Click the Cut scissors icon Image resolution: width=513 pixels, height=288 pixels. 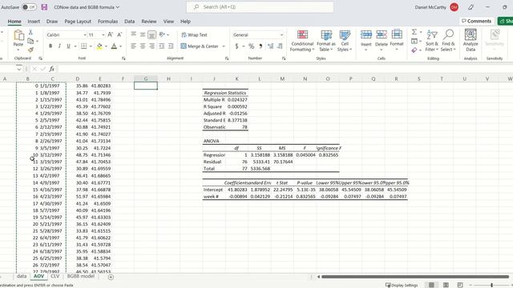tap(30, 32)
